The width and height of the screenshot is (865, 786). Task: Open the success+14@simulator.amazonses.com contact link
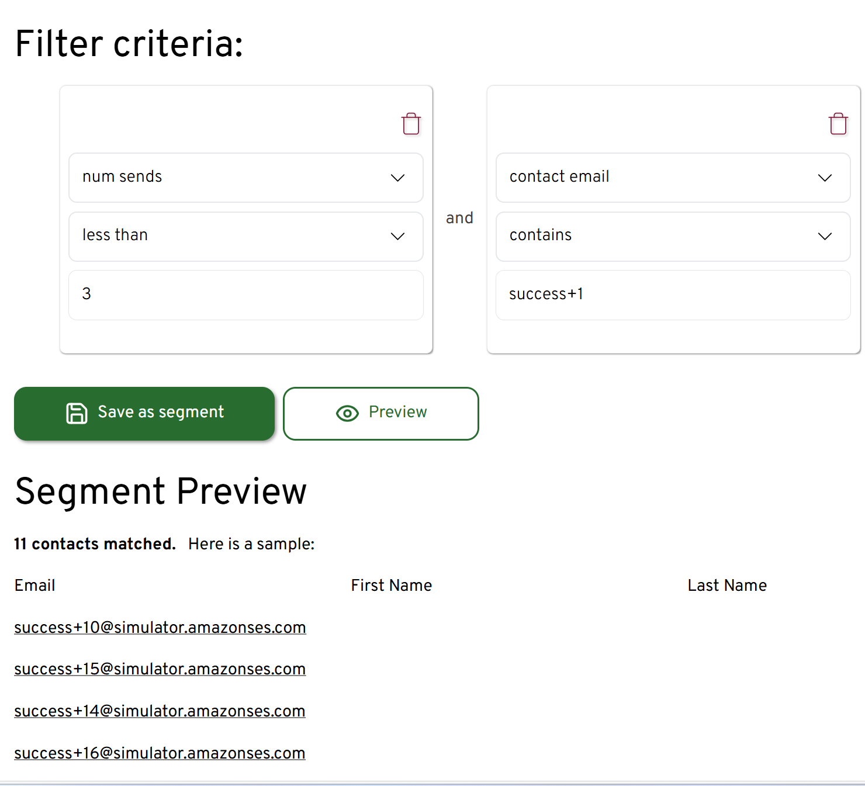pos(160,711)
